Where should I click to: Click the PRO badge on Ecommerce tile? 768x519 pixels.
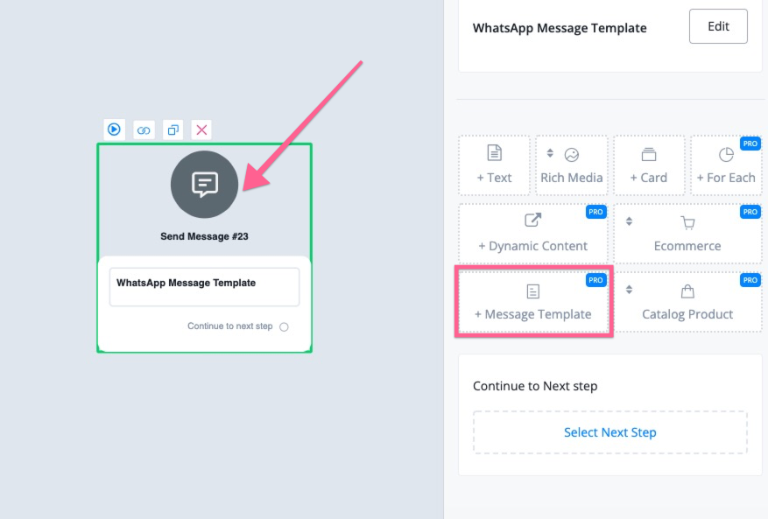tap(750, 212)
